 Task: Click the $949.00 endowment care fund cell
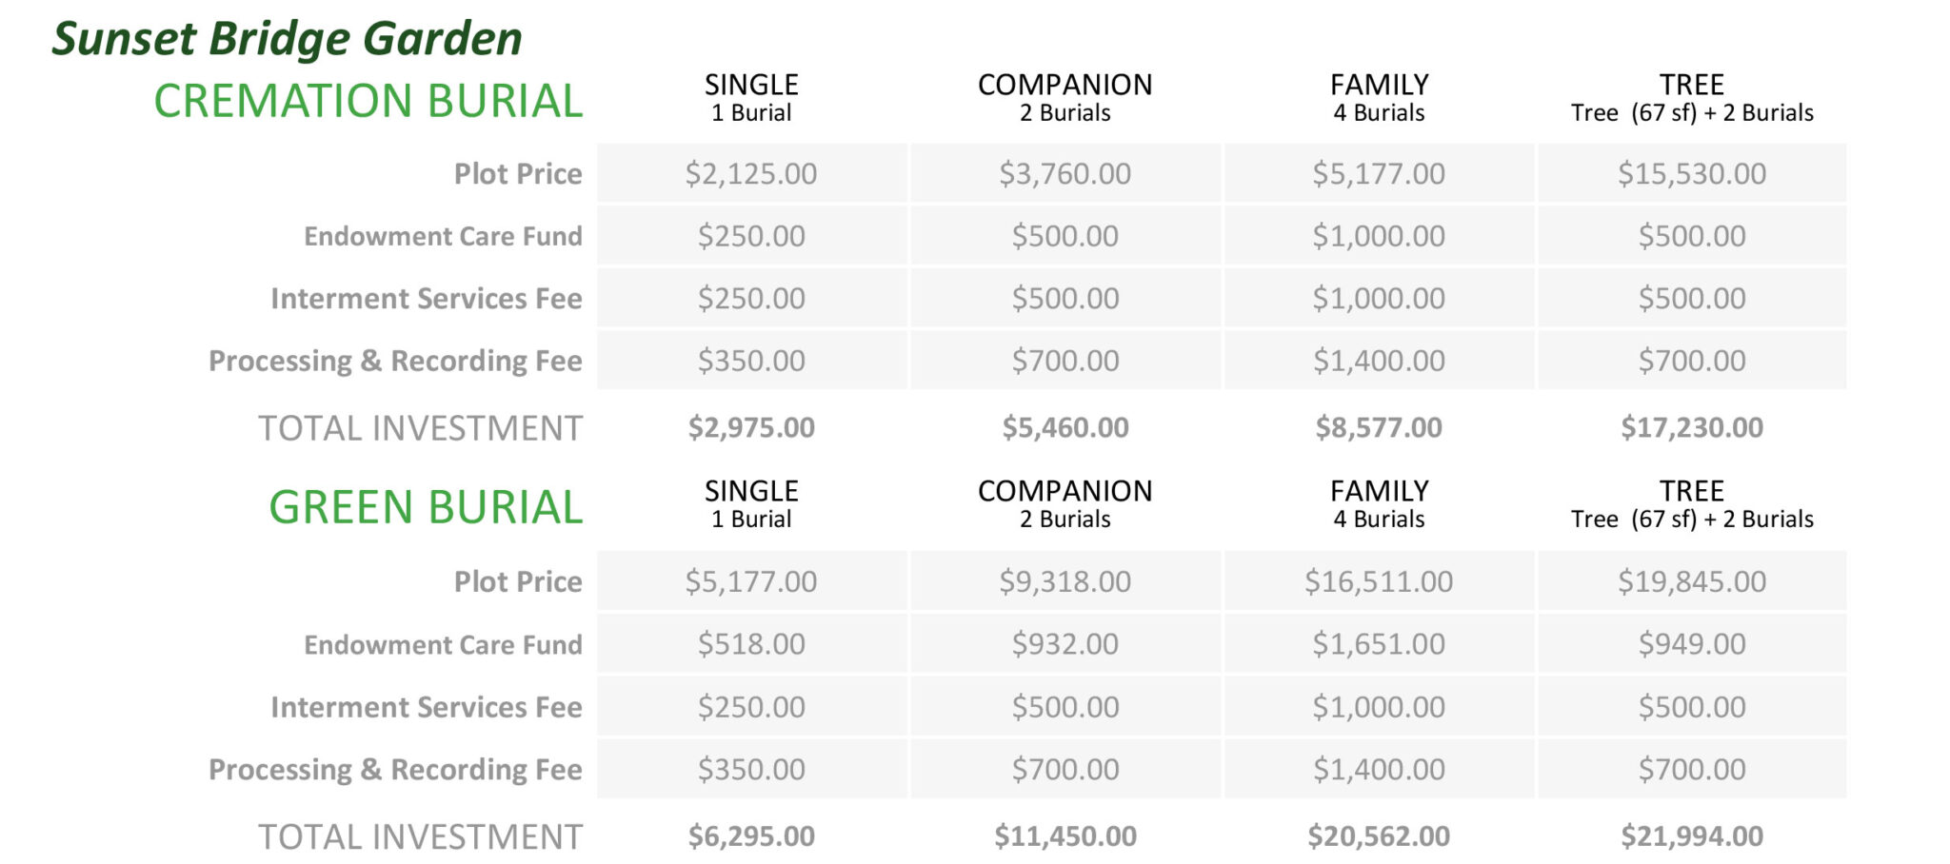click(1691, 644)
